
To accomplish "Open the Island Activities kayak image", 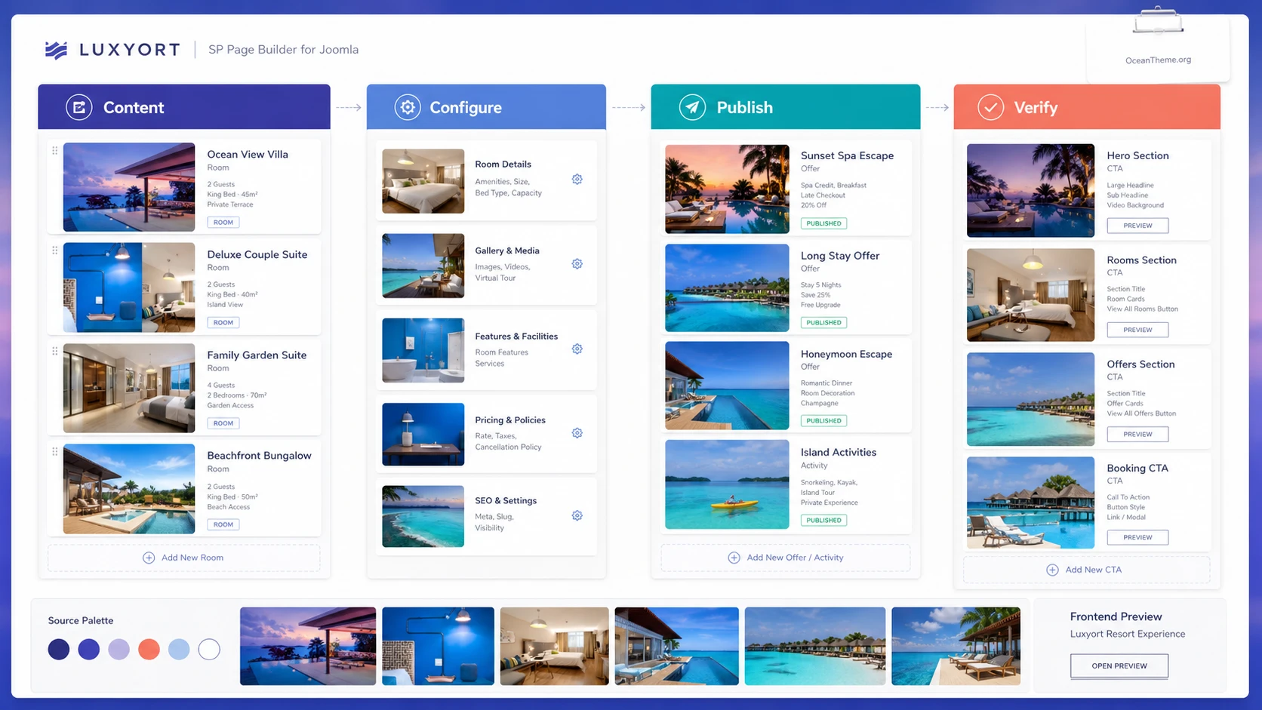I will coord(727,484).
